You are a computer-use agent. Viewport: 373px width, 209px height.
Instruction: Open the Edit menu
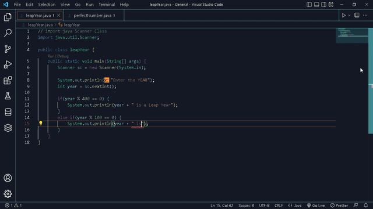click(x=29, y=5)
